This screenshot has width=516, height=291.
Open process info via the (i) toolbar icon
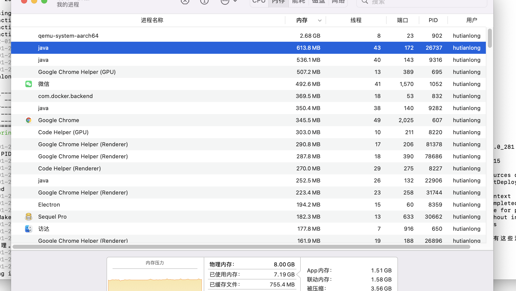(204, 2)
